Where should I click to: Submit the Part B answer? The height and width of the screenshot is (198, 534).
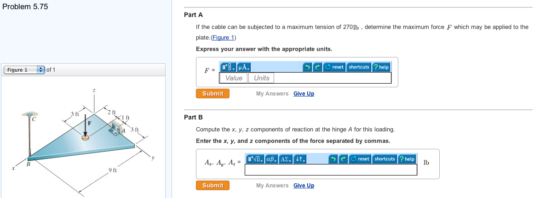point(212,186)
